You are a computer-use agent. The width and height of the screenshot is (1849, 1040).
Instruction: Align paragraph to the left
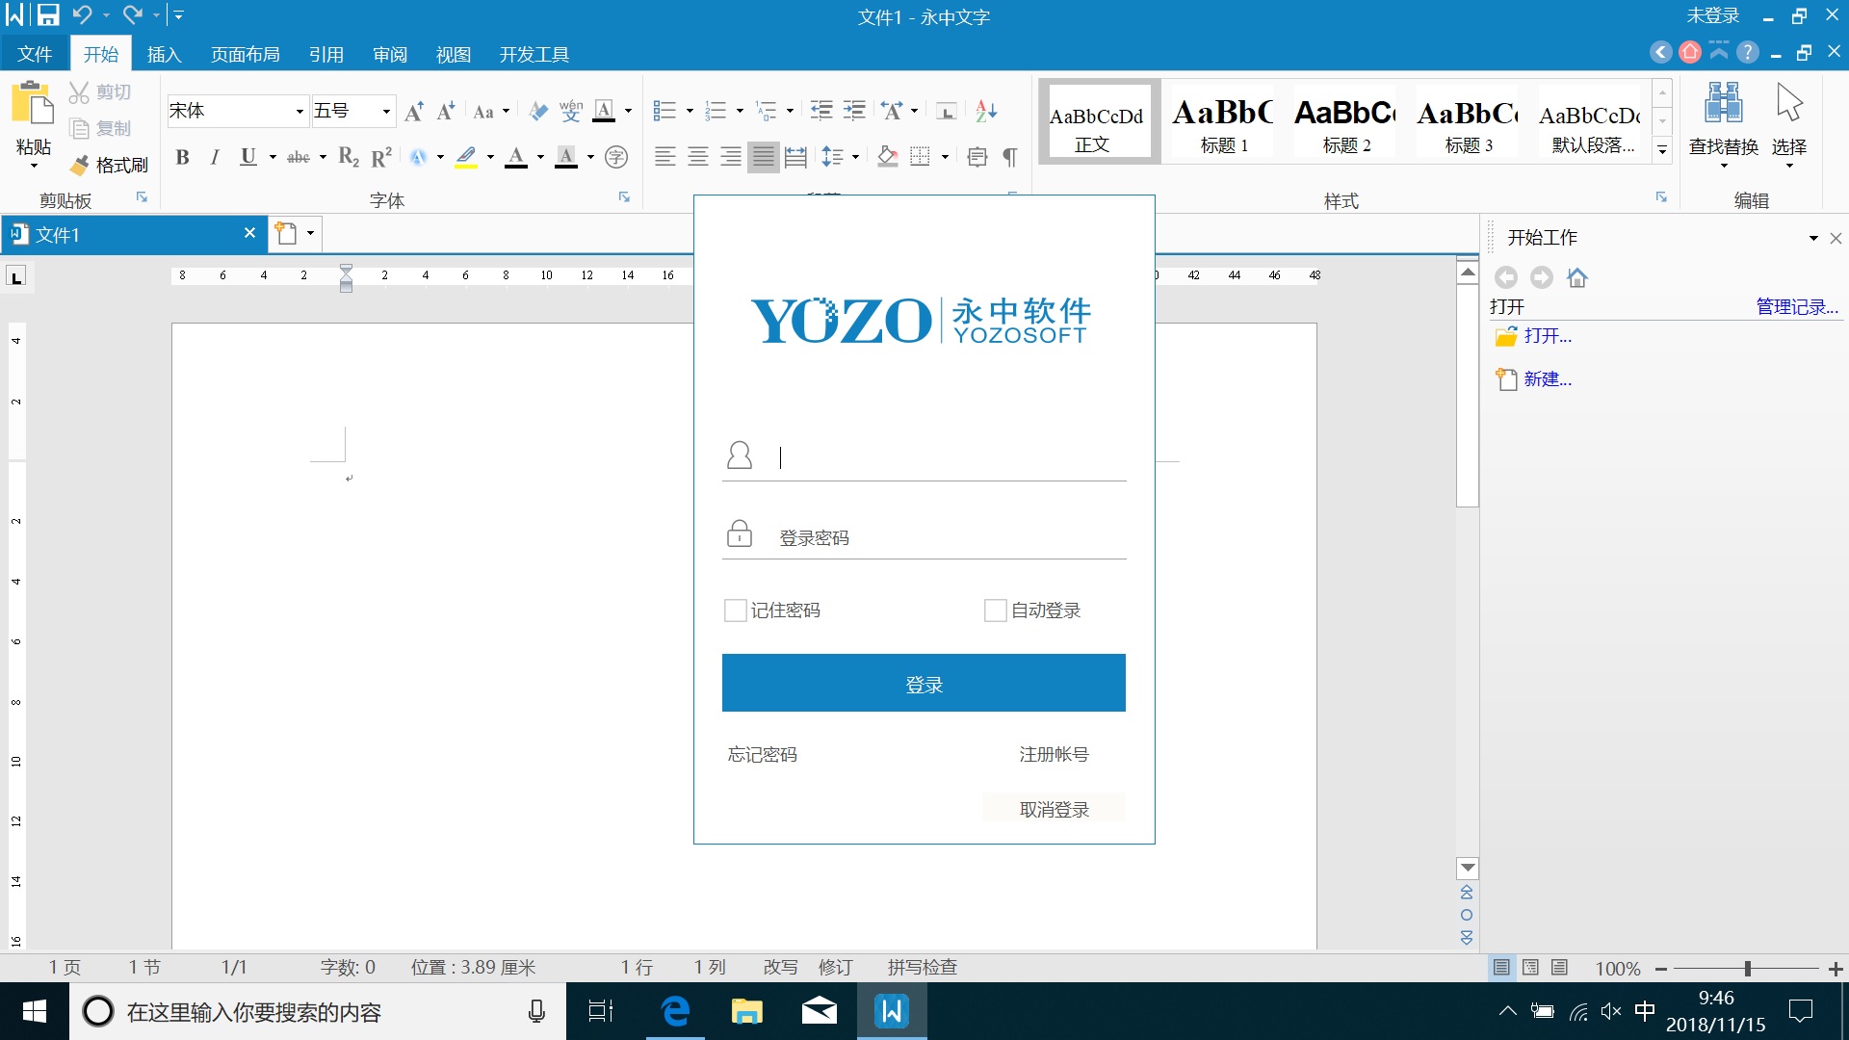664,157
